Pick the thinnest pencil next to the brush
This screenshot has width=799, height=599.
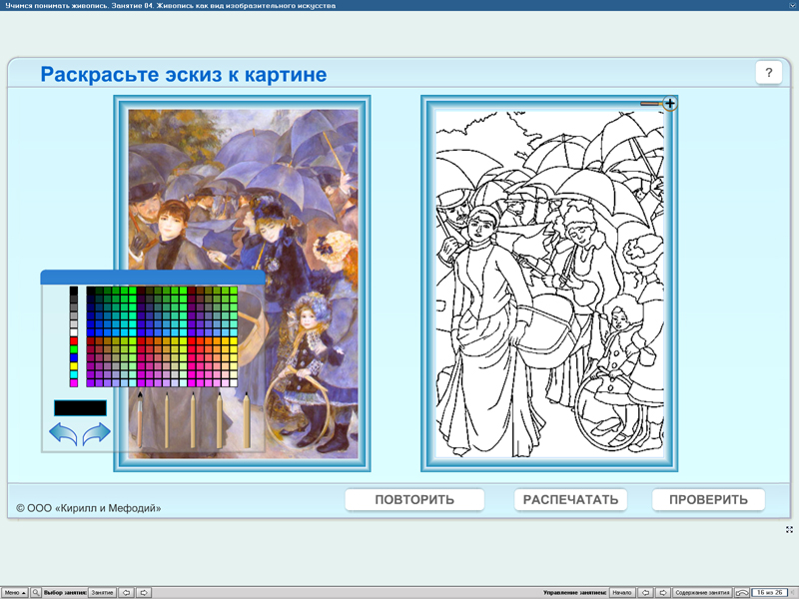(x=167, y=420)
